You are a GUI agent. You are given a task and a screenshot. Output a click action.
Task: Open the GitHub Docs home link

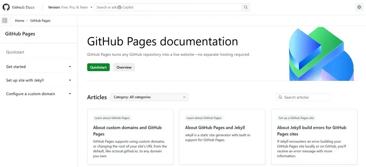tap(23, 7)
